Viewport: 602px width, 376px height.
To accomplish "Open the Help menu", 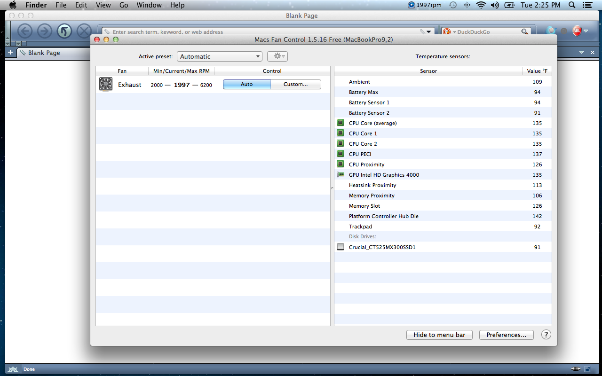I will coord(177,5).
